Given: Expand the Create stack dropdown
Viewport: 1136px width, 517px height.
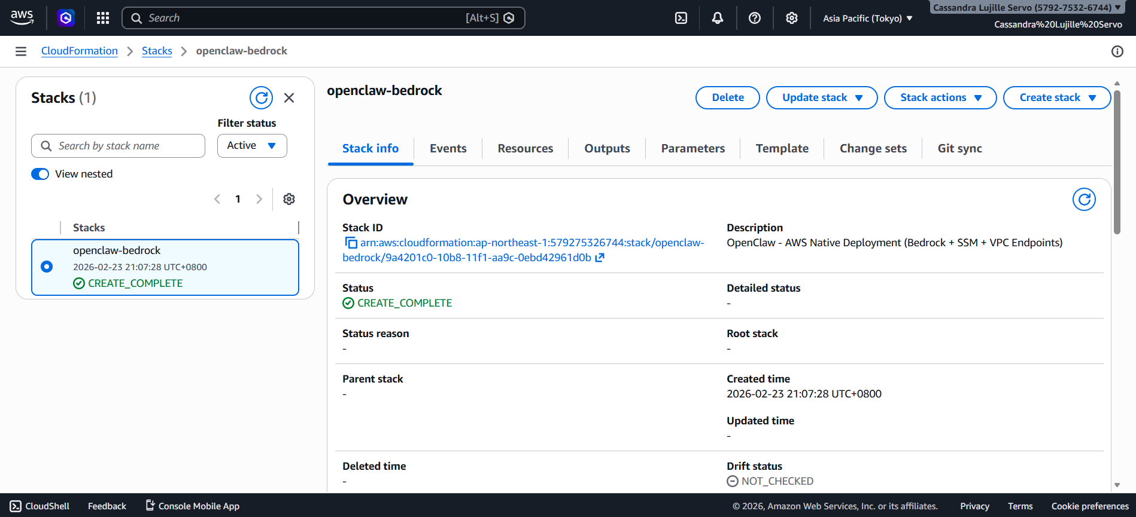Looking at the screenshot, I should 1057,97.
